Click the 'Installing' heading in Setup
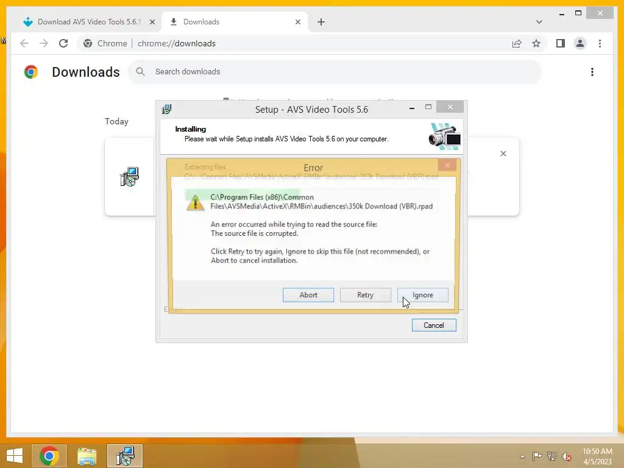Viewport: 624px width, 468px height. [x=190, y=129]
